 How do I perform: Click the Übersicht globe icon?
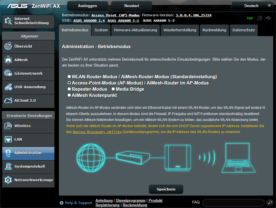tap(8, 46)
